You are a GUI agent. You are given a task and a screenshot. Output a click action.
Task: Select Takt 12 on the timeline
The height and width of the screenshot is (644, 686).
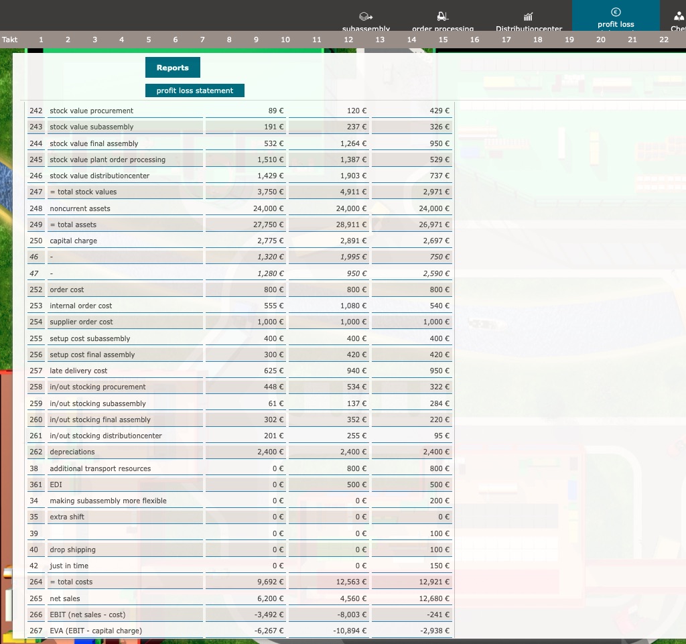pyautogui.click(x=348, y=40)
